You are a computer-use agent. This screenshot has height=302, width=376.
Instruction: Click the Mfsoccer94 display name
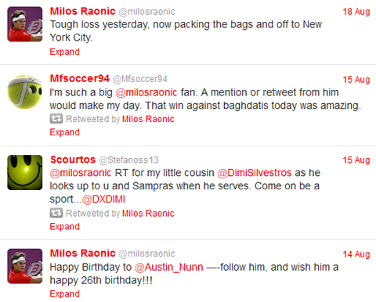(x=80, y=78)
